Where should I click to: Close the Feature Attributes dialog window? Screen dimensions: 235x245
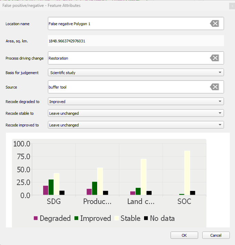[x=231, y=6]
